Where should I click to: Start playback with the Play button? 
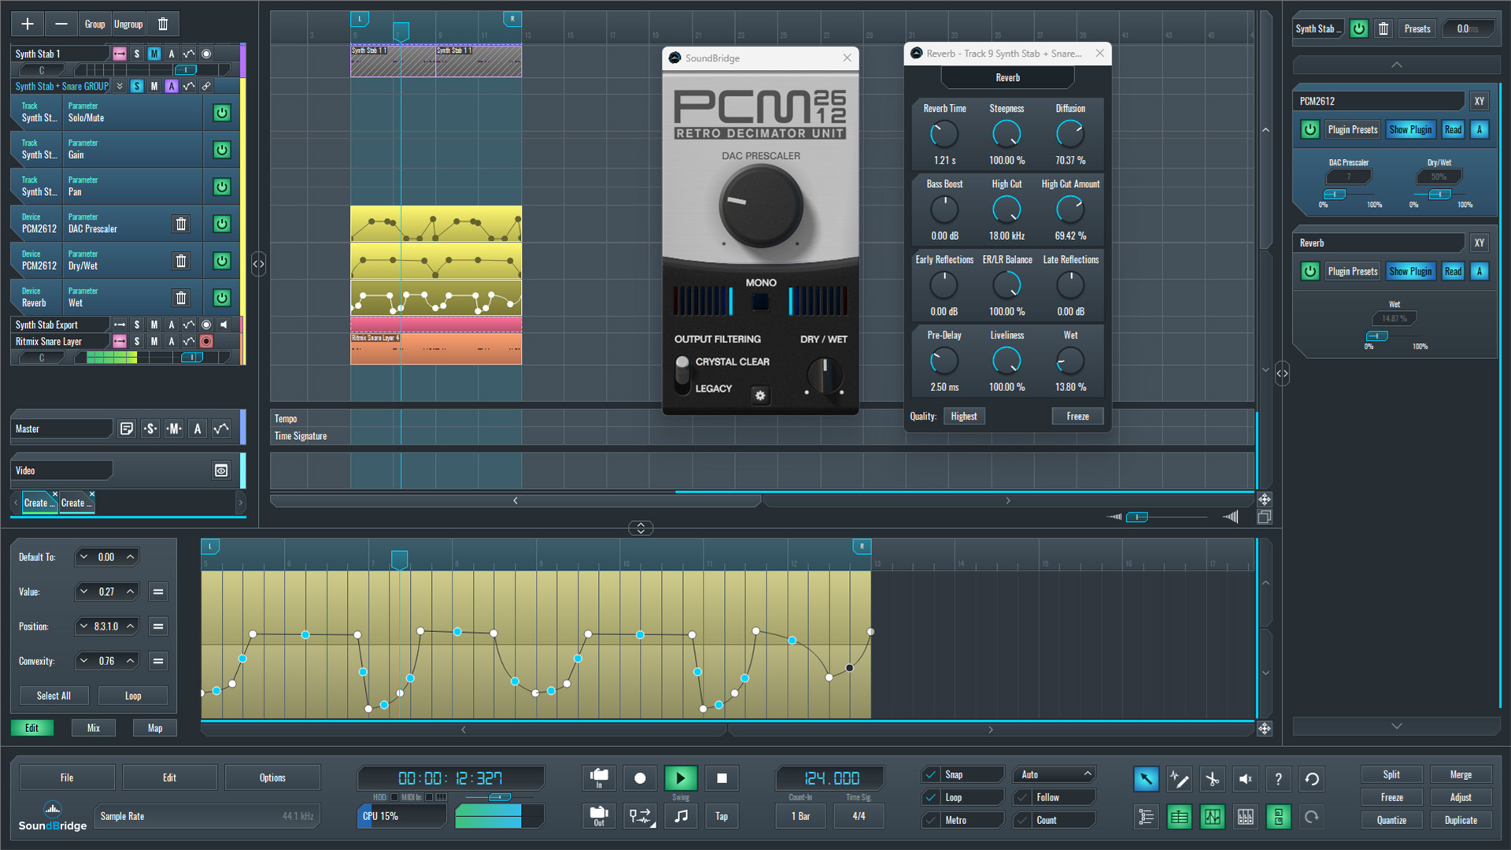tap(681, 778)
